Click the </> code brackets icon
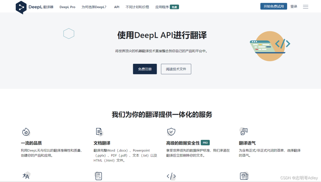 point(171,176)
